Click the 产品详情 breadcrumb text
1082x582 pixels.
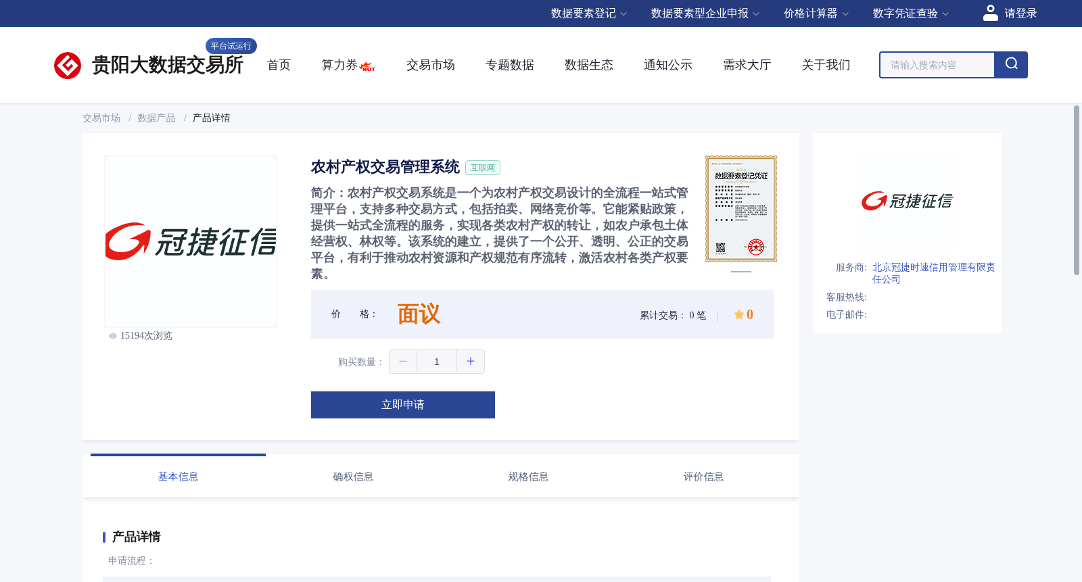212,118
